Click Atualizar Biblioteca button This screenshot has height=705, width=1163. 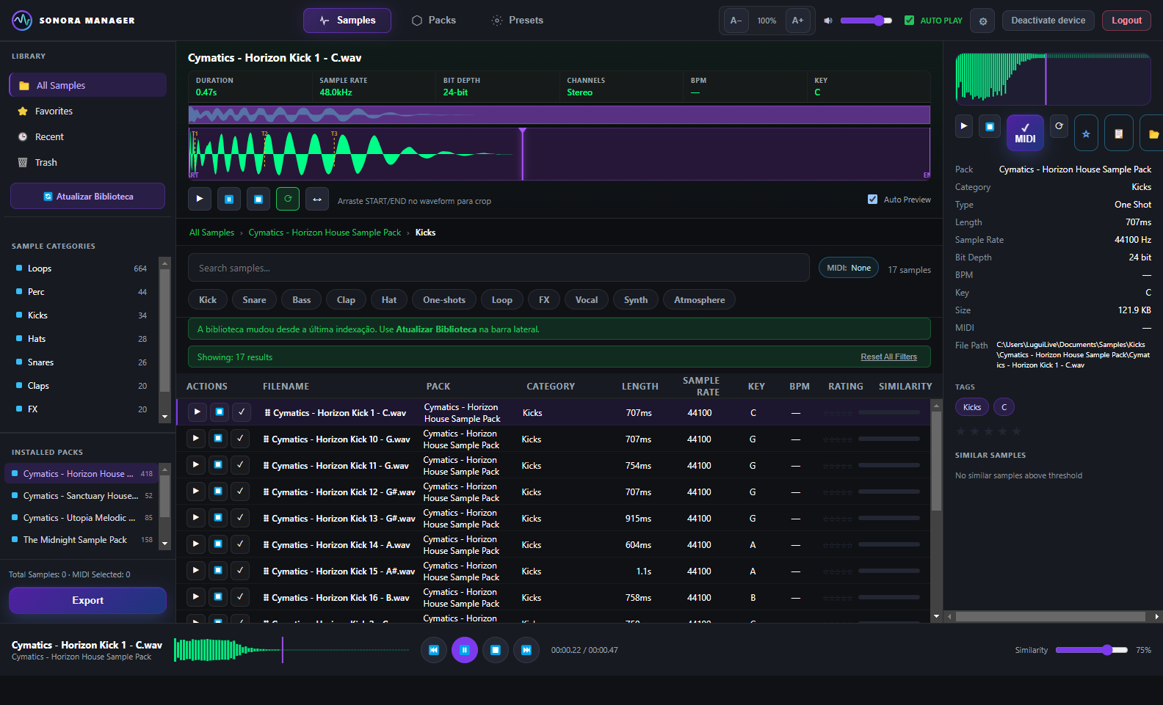(87, 196)
